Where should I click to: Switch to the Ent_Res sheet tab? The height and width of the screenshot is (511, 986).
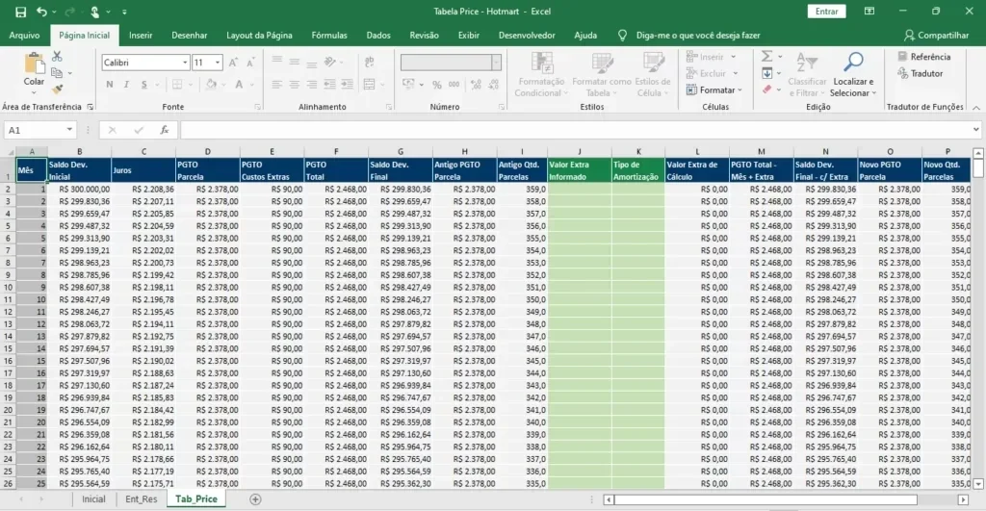[x=141, y=499]
